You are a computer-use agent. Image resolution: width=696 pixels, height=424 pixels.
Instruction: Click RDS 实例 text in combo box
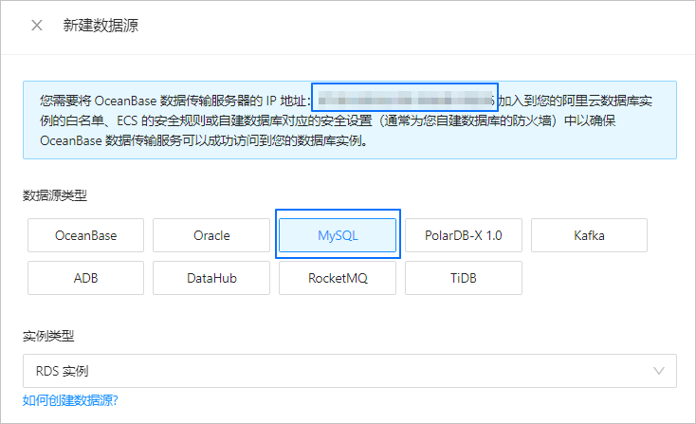63,371
